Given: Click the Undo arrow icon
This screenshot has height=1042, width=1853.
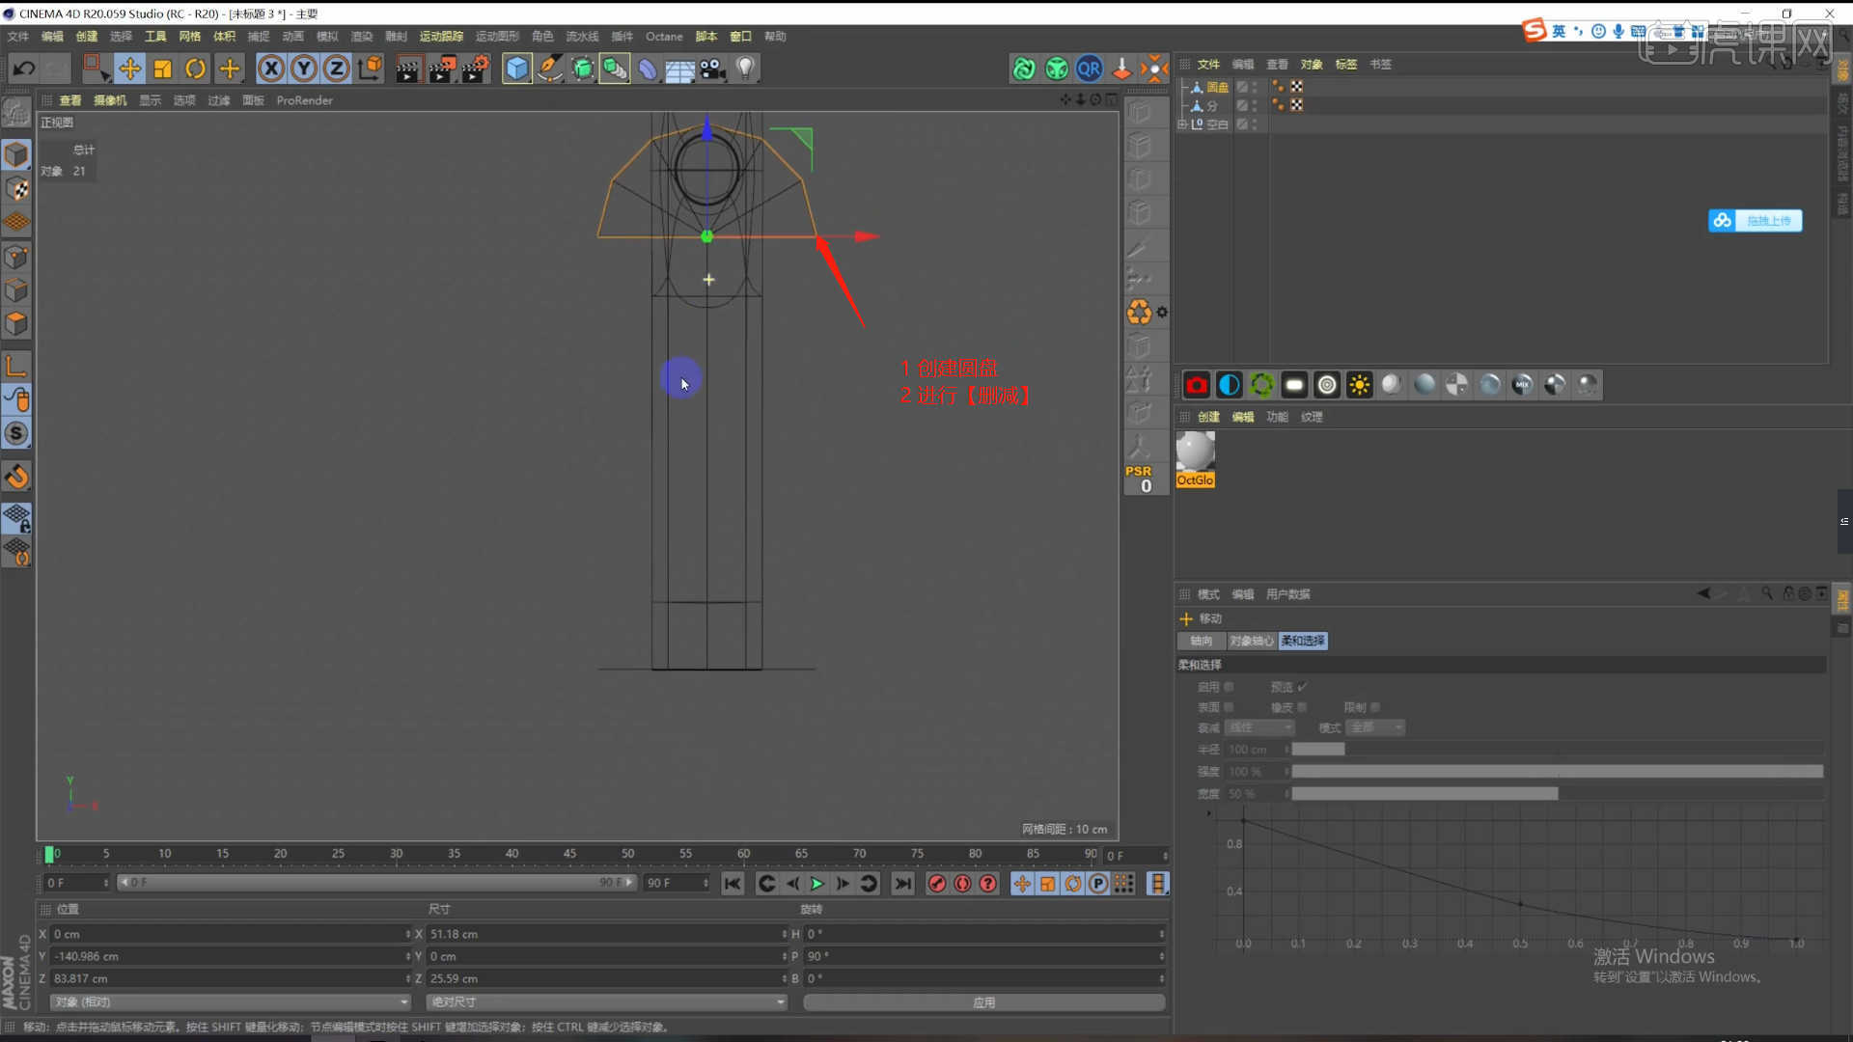Looking at the screenshot, I should pyautogui.click(x=23, y=69).
